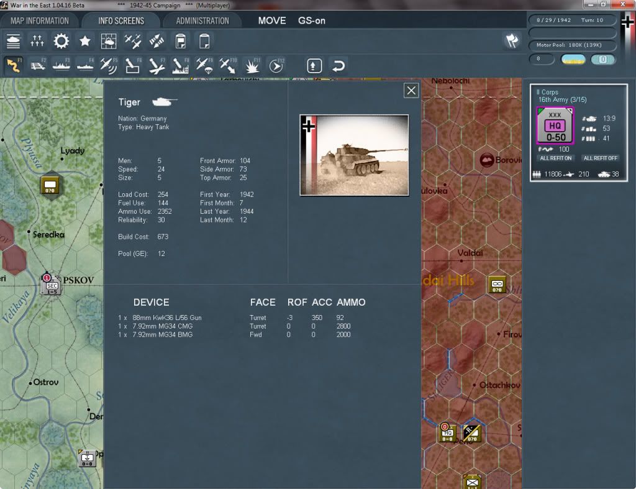The width and height of the screenshot is (636, 489).
Task: Click the Motor Pool 180K (139K) field
Action: click(x=572, y=45)
